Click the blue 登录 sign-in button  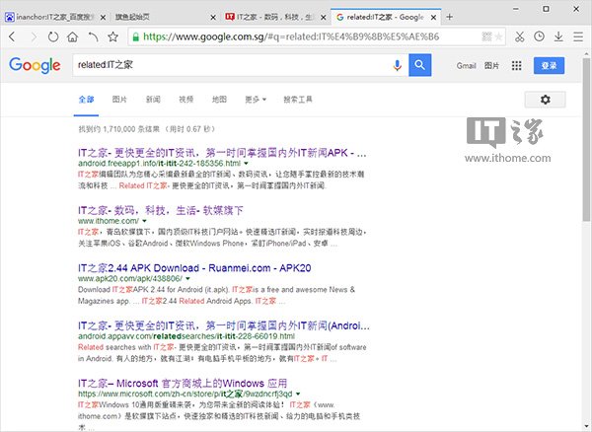(550, 66)
